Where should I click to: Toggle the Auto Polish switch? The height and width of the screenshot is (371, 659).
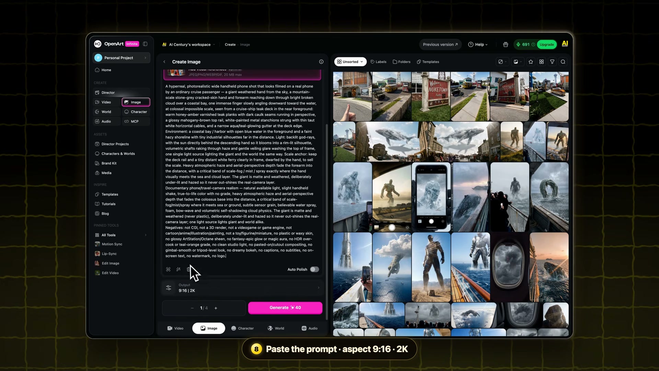(314, 269)
